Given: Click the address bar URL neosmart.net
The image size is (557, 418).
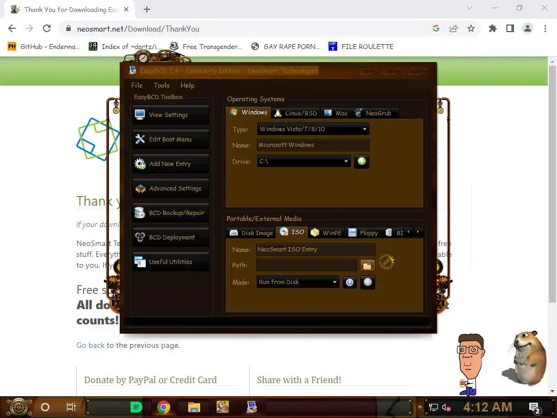Looking at the screenshot, I should [138, 29].
